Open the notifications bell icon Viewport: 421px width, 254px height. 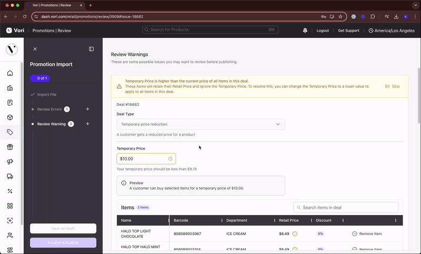click(x=305, y=31)
